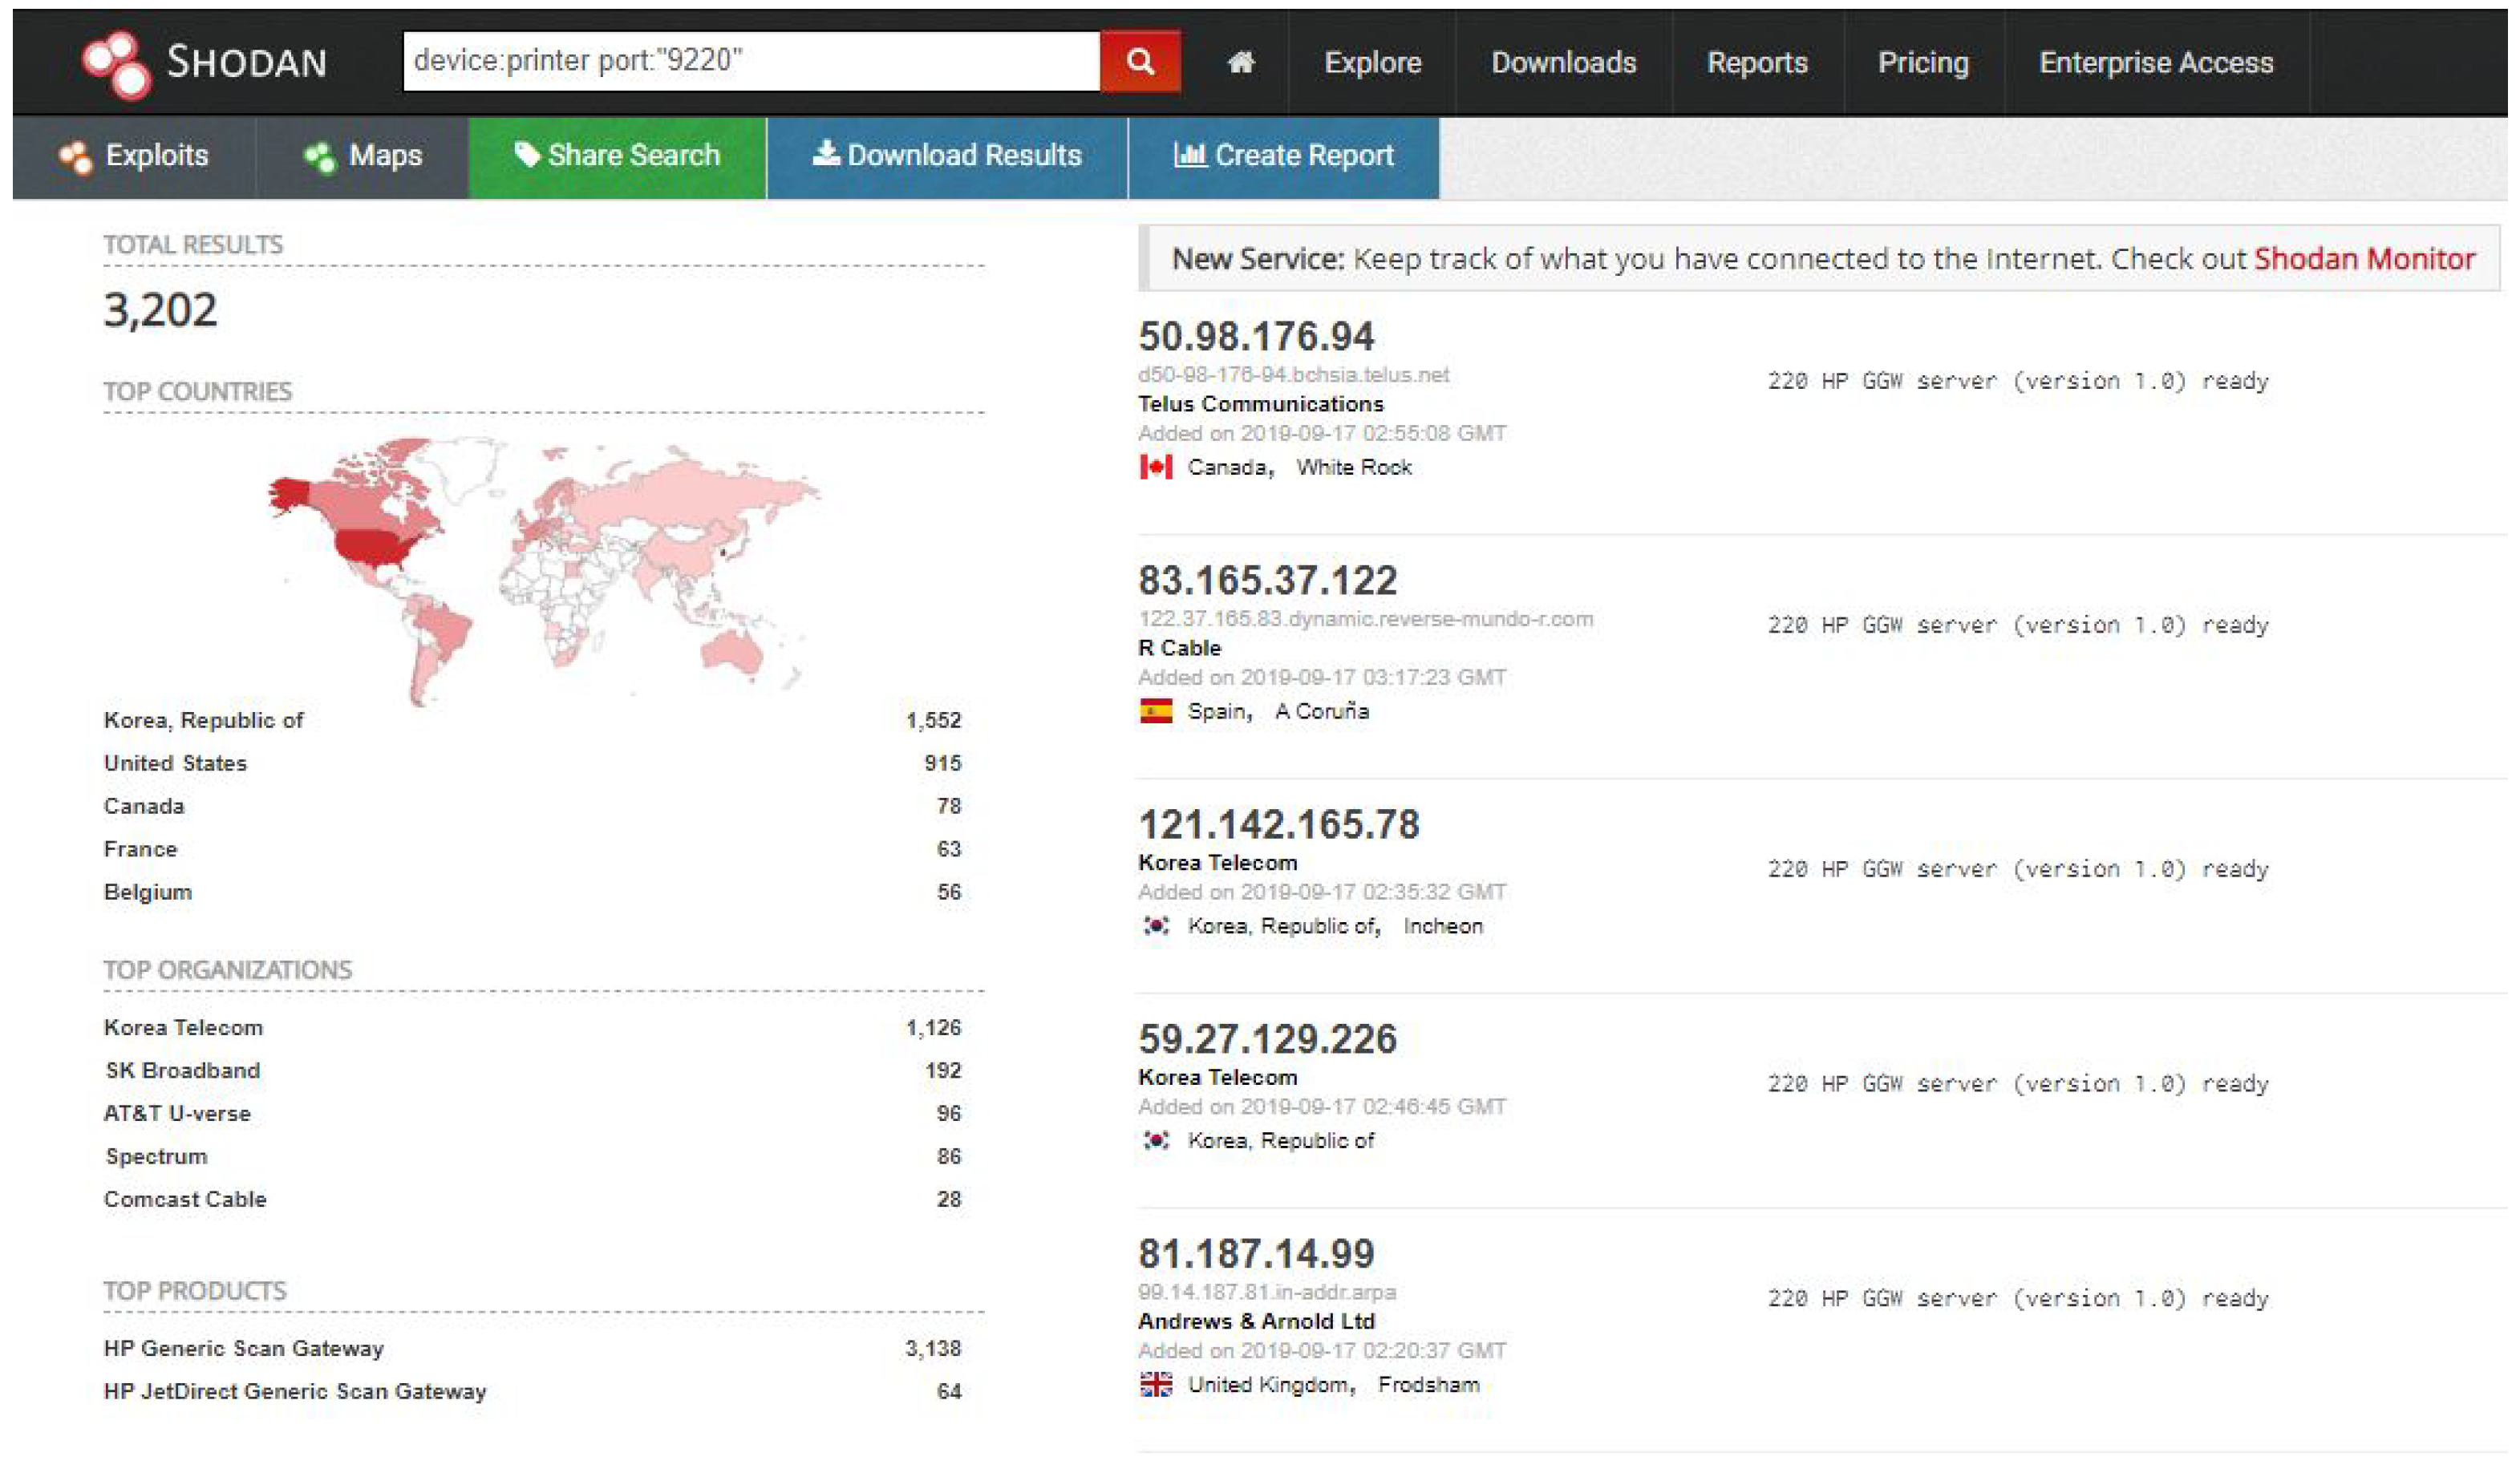Filter by HP Generic Scan Gateway product

[243, 1348]
